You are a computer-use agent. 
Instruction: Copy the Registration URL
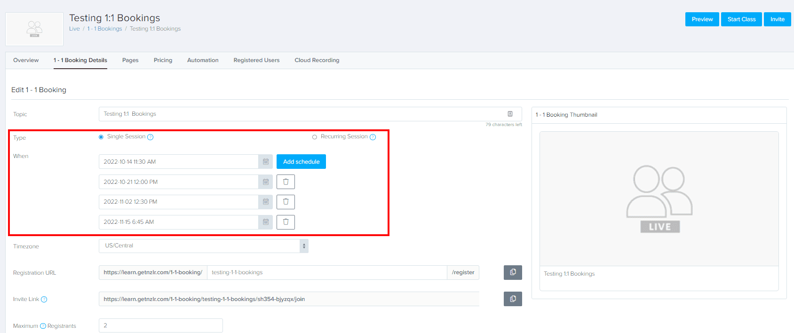click(x=513, y=272)
